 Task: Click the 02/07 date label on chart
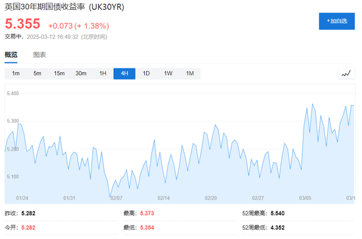click(116, 198)
